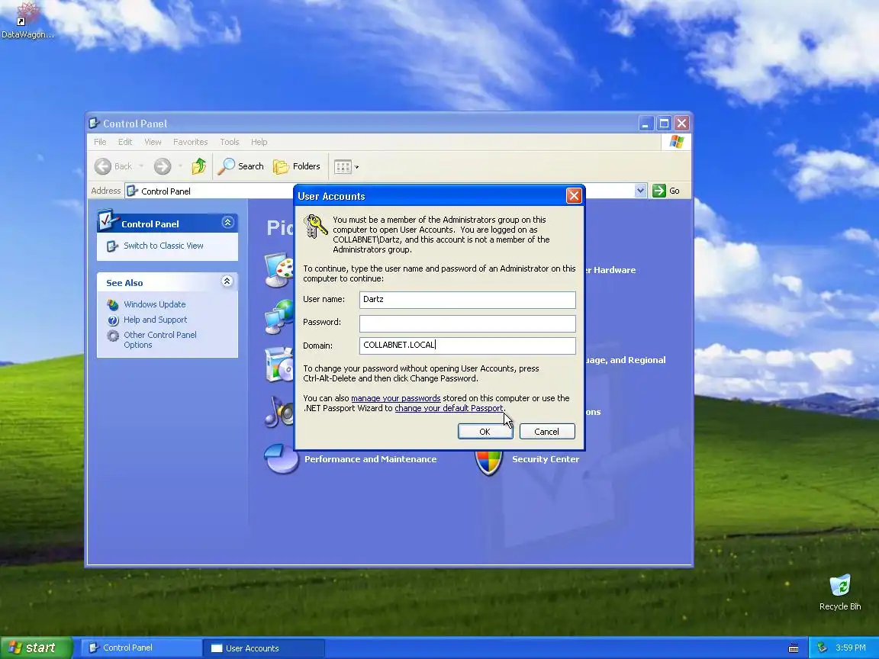The image size is (879, 659).
Task: Open the View menu
Action: tap(153, 142)
